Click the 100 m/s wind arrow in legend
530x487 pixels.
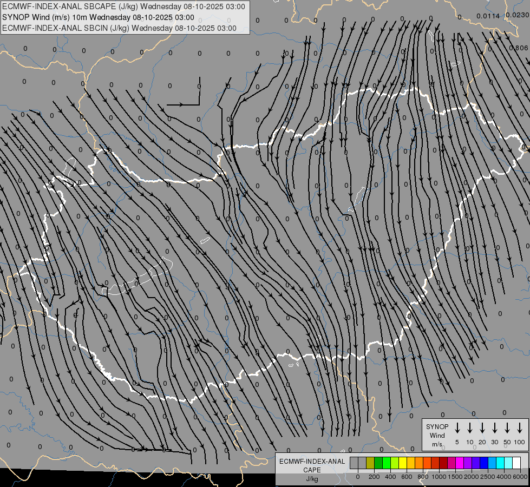point(520,428)
